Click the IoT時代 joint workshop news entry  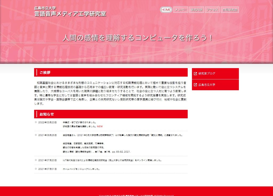coord(112,160)
